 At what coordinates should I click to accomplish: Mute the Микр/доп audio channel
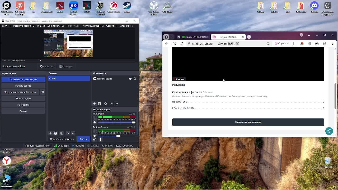click(95, 122)
